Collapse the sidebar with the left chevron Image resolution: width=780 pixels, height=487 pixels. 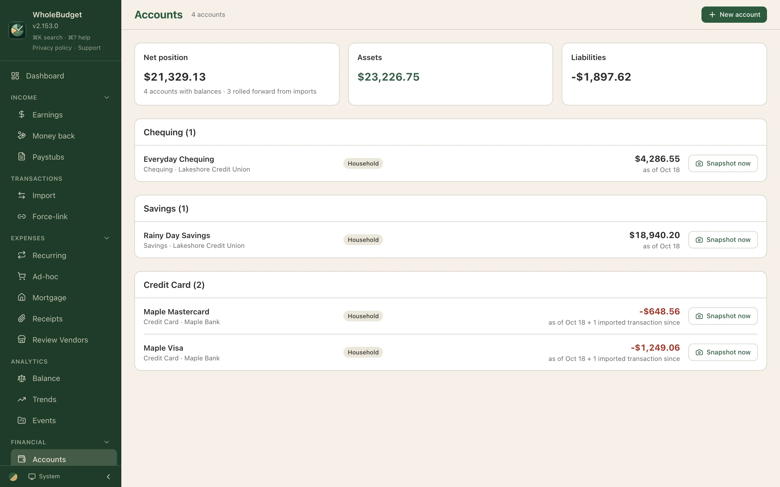[108, 476]
